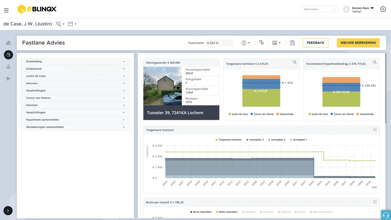Toggle Gezamenlijk legend in Verantwoord hypotheekbedrag card

tap(365, 114)
